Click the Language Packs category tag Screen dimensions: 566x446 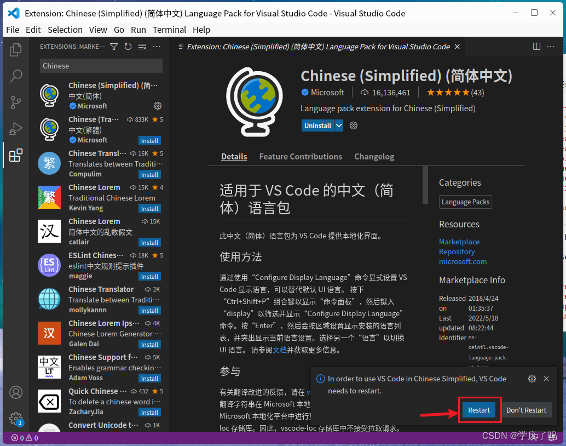tap(465, 202)
